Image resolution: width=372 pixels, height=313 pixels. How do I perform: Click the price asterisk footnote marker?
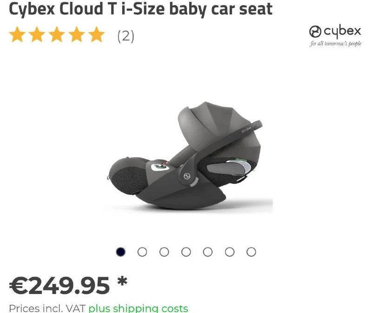(122, 282)
